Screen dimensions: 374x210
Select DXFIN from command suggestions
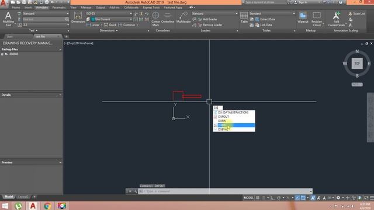click(x=234, y=121)
